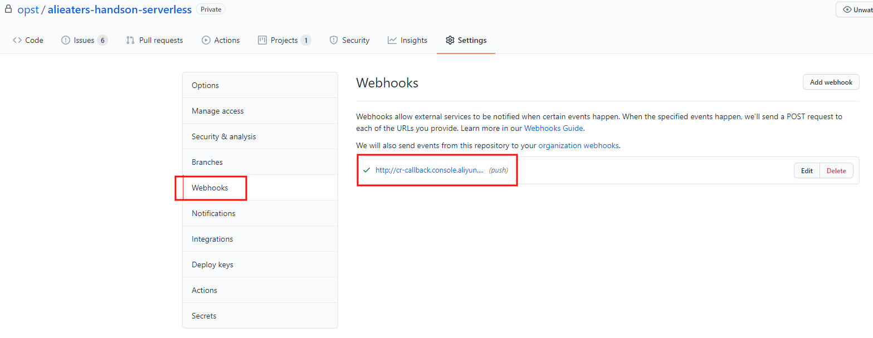Click the Pull requests icon
The width and height of the screenshot is (873, 338).
tap(130, 40)
